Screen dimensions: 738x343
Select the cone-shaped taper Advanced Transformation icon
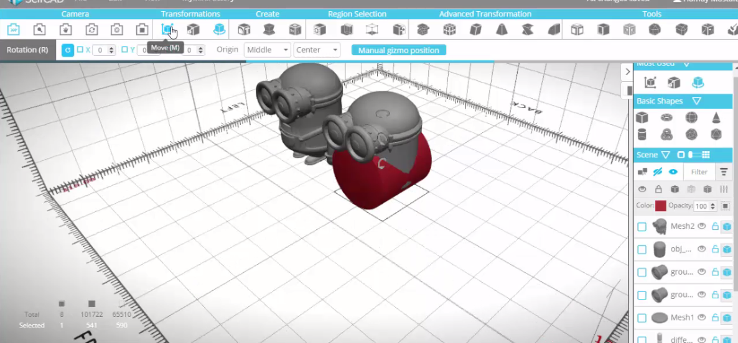click(x=502, y=30)
